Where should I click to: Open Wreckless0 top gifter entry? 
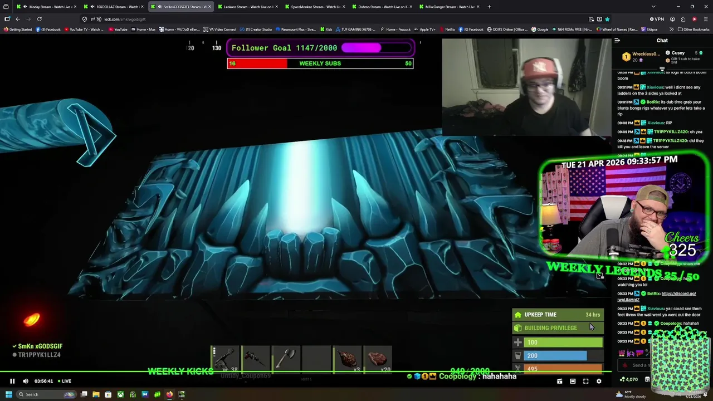click(x=641, y=56)
